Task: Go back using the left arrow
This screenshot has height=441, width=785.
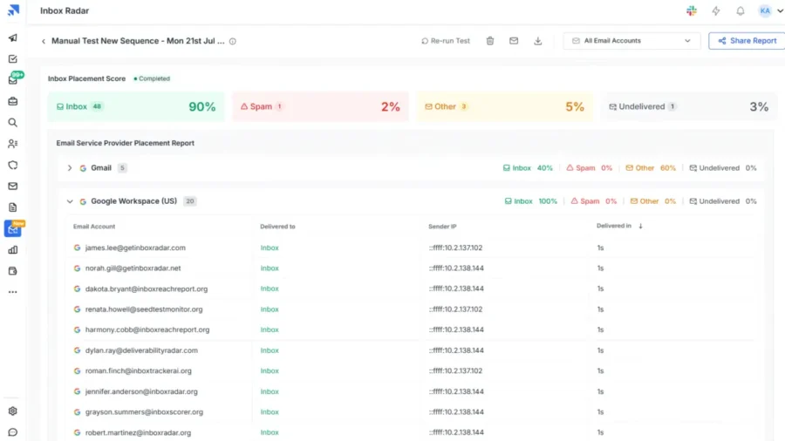Action: pos(44,41)
